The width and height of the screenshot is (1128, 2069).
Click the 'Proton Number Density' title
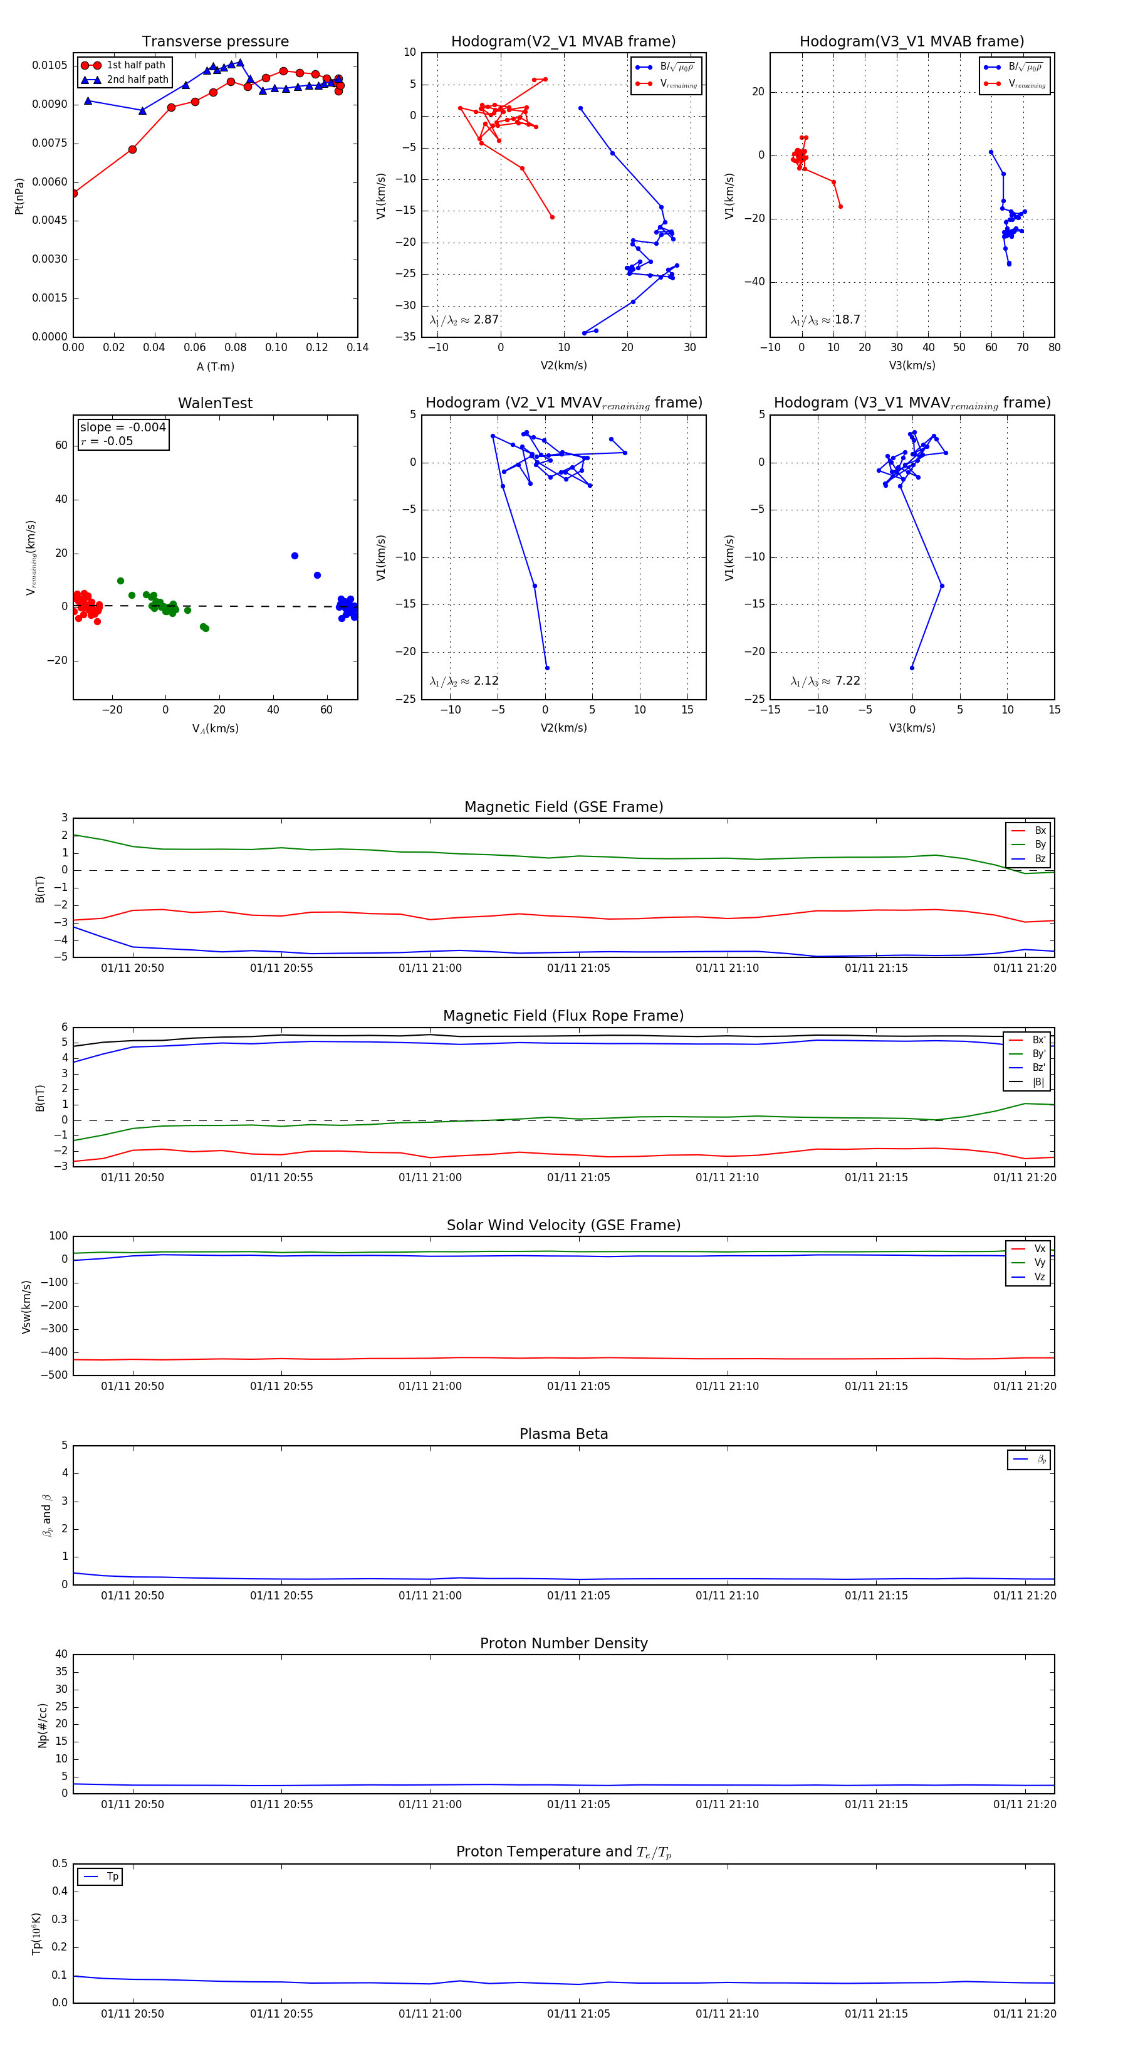[x=563, y=1643]
